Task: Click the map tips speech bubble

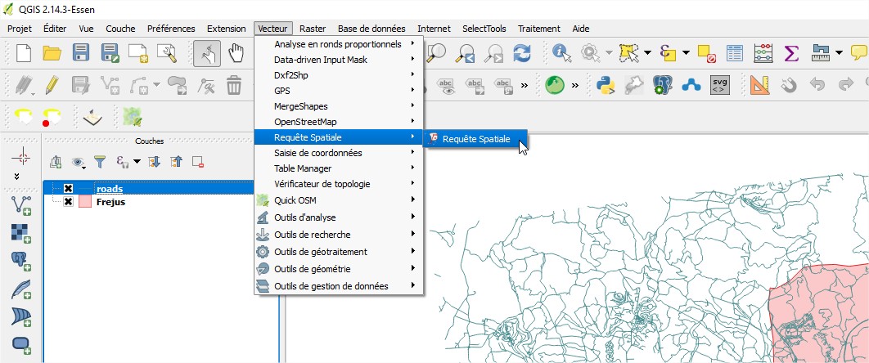Action: 859,53
